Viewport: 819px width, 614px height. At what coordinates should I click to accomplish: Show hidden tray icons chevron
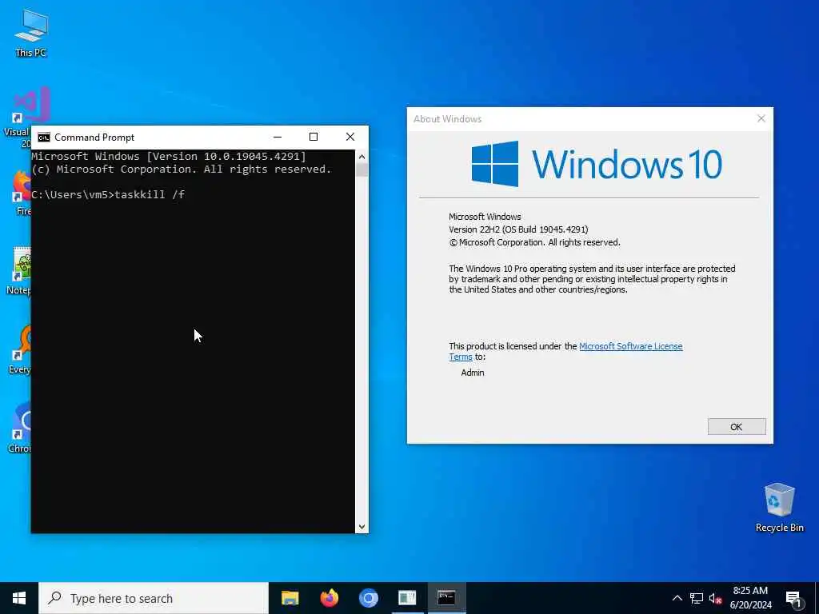click(x=677, y=598)
